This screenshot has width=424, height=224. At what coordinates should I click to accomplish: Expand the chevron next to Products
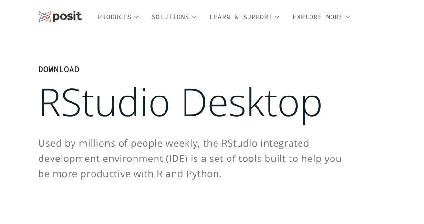(x=136, y=17)
